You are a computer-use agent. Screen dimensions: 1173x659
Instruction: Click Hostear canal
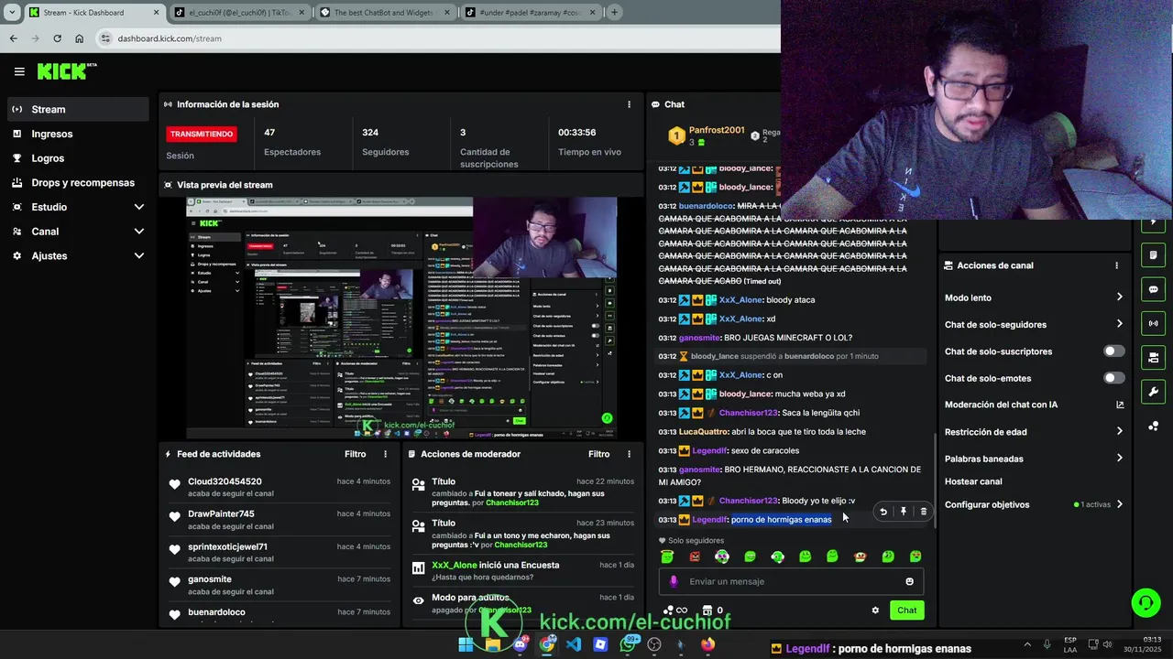point(973,481)
